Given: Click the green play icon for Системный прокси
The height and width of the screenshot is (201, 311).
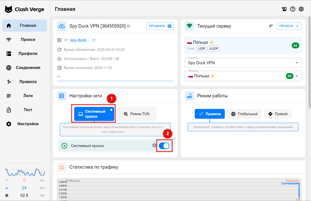Looking at the screenshot, I should (x=64, y=146).
